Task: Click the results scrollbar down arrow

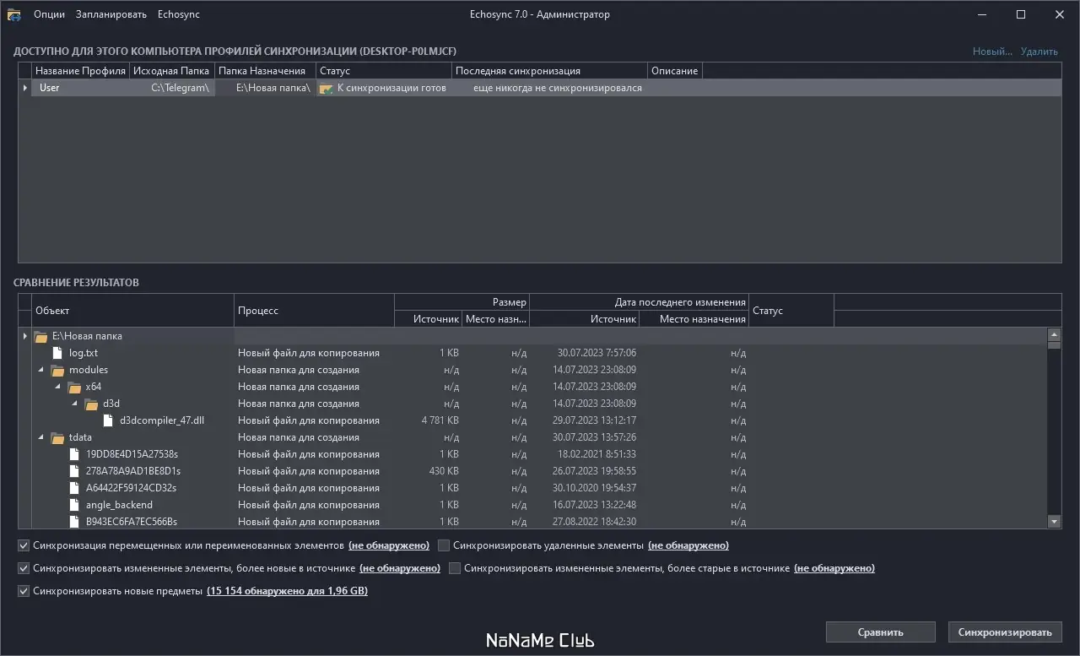Action: (1054, 522)
